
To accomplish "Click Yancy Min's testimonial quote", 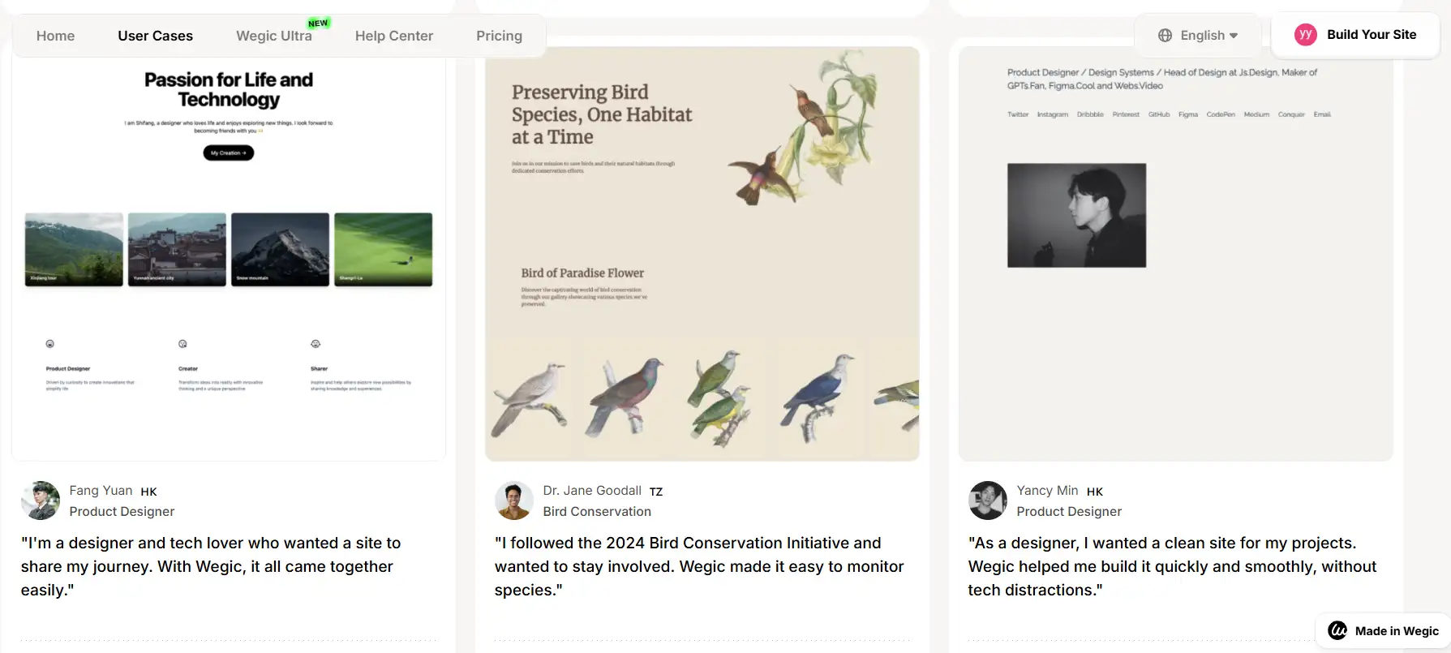I will tap(1172, 566).
